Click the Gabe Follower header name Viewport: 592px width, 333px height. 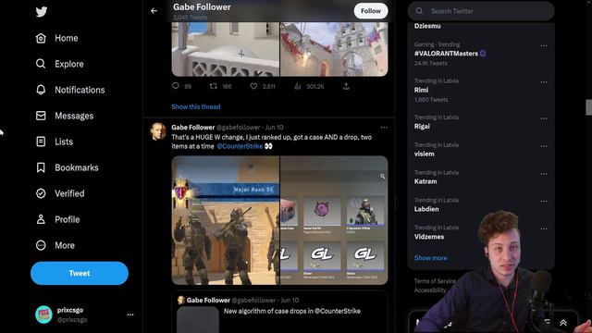202,7
